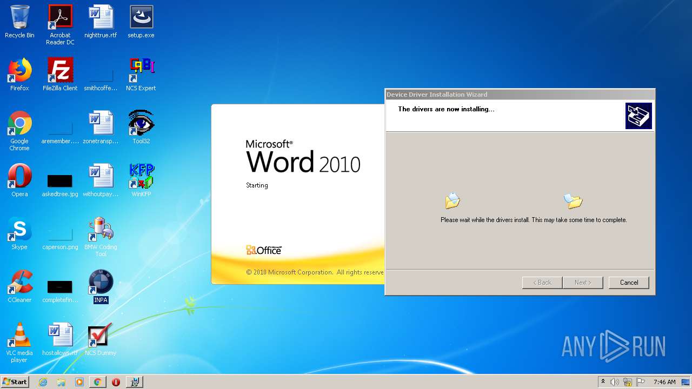Open Action Center flag icon
This screenshot has width=692, height=389.
point(641,382)
